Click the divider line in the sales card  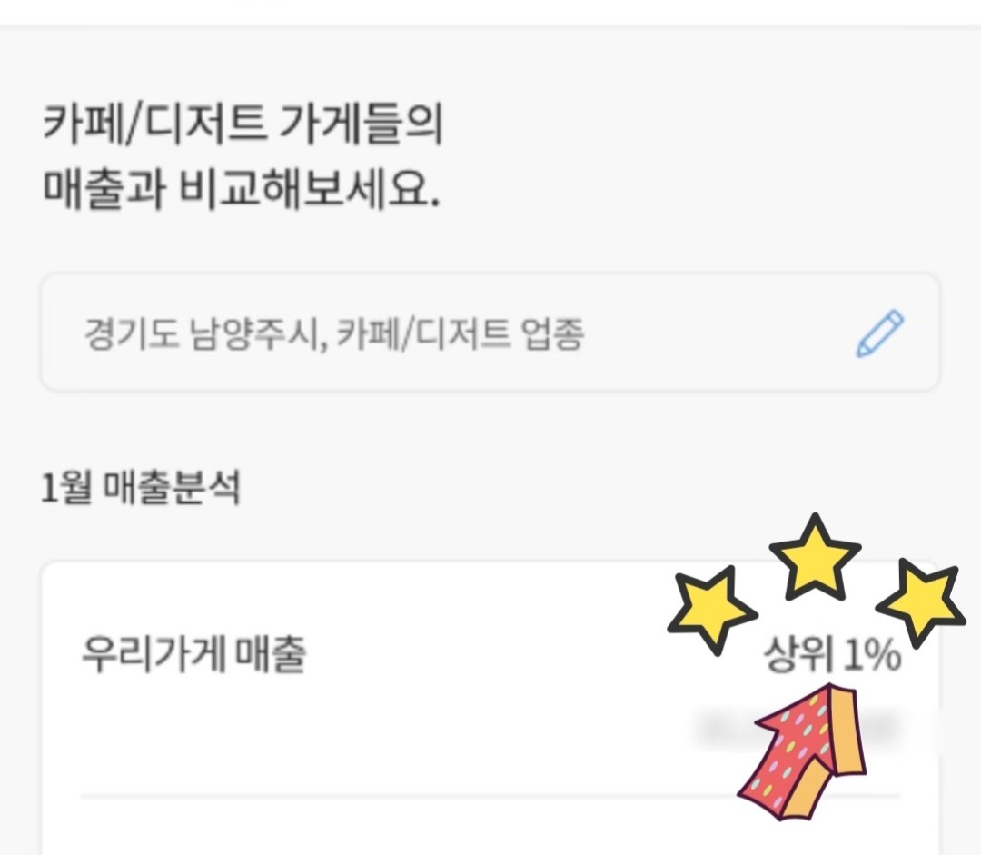(409, 796)
